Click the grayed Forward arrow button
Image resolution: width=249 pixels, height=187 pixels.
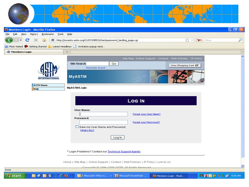coord(16,40)
